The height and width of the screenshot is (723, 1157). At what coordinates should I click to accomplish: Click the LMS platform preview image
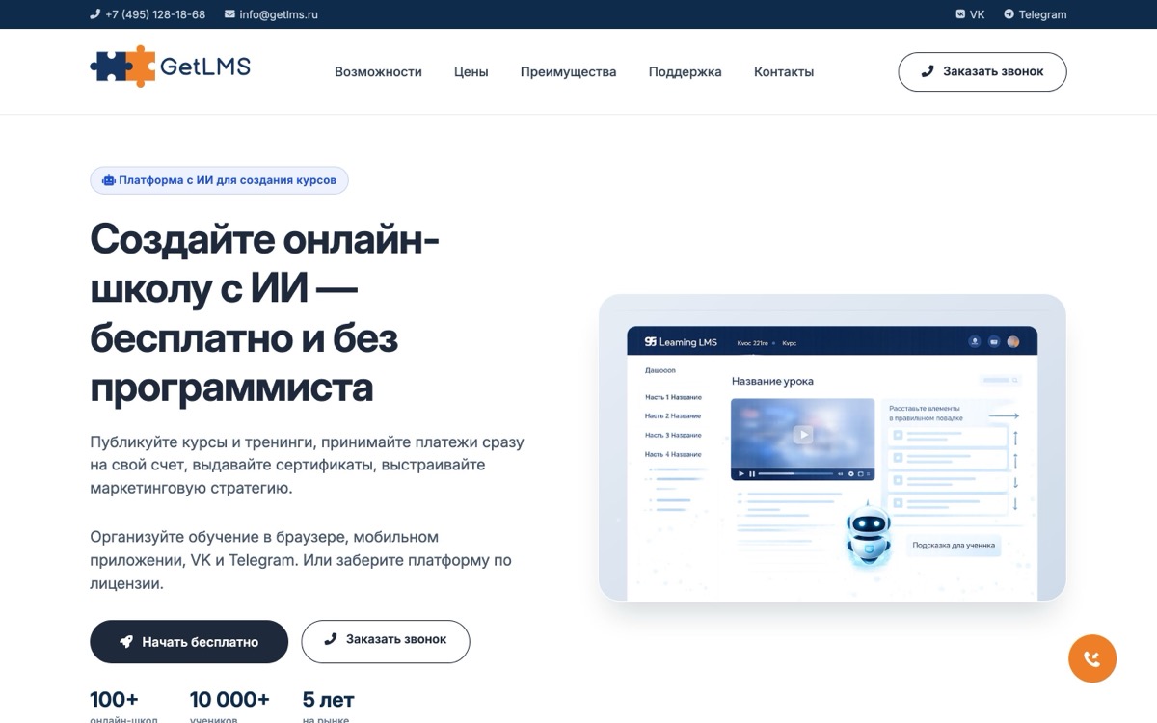point(832,447)
